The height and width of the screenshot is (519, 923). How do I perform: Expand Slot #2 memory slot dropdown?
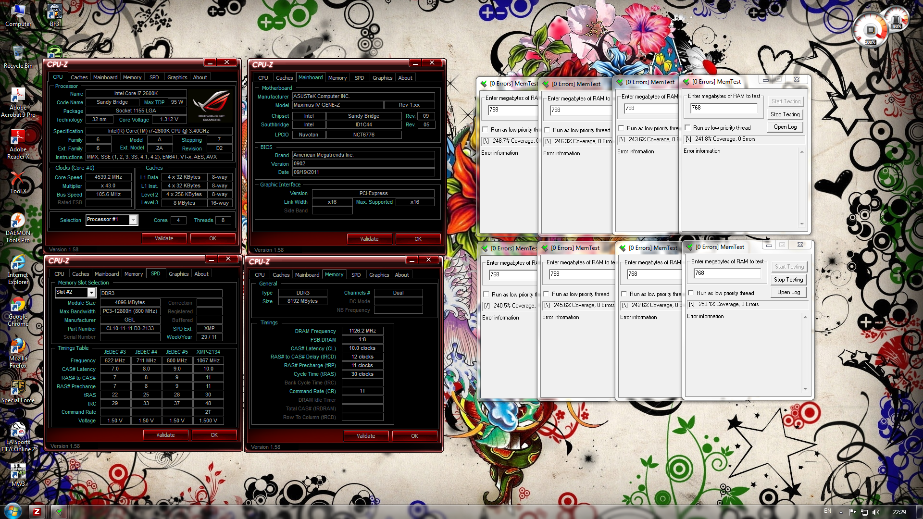click(91, 292)
